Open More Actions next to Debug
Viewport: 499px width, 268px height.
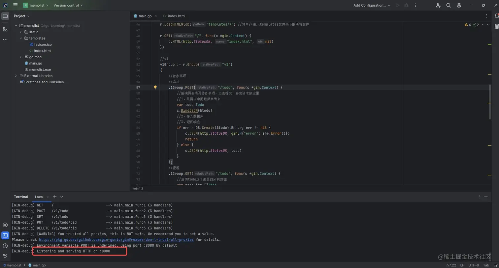415,5
